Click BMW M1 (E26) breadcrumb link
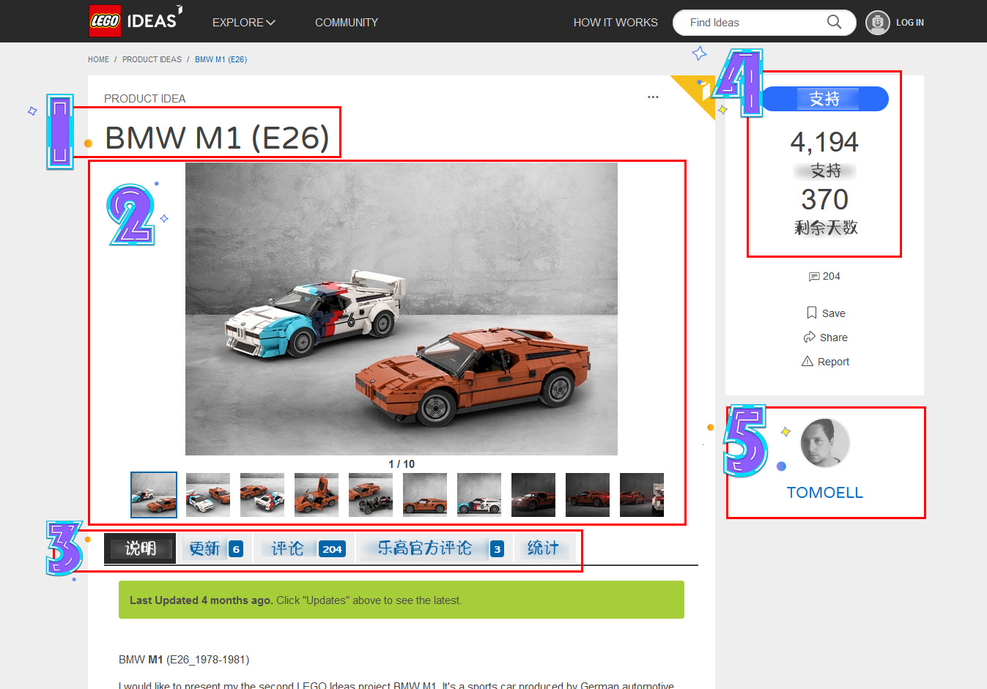This screenshot has width=987, height=689. coord(221,59)
